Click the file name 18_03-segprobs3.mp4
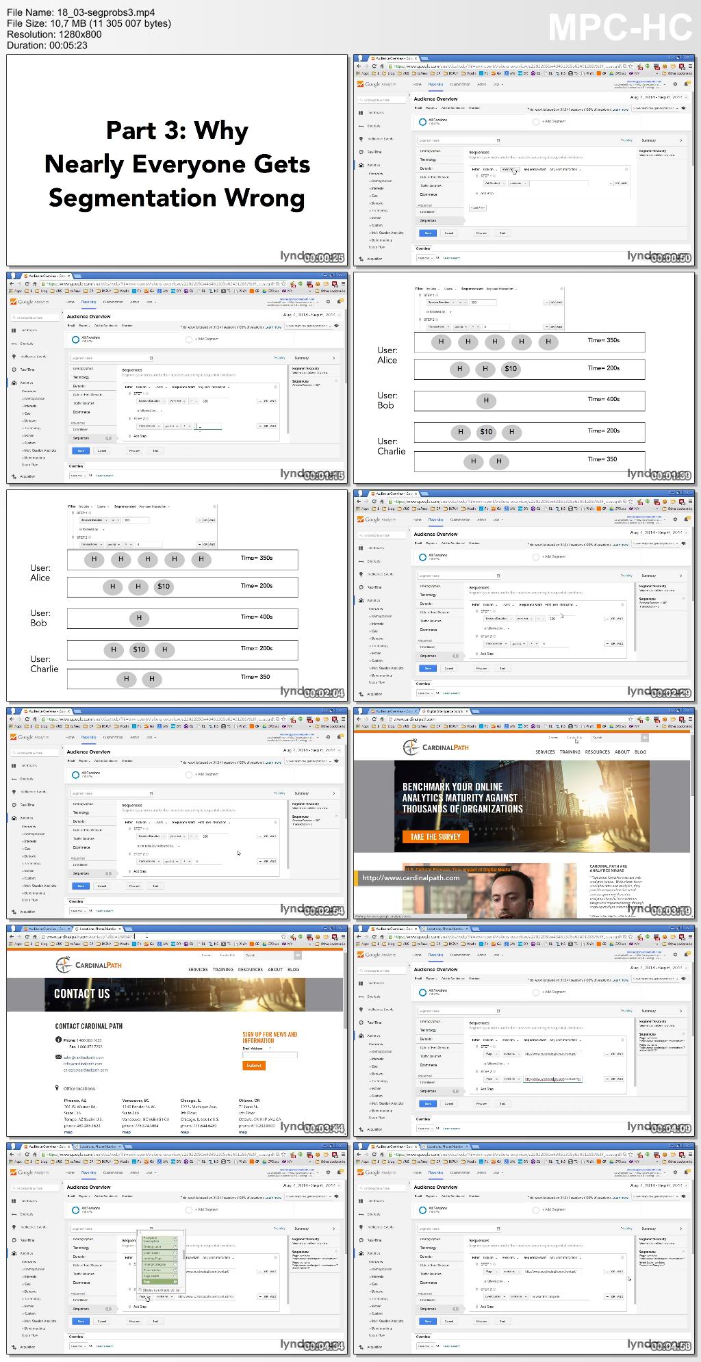Screen dimensions: 701x1362 click(x=81, y=12)
